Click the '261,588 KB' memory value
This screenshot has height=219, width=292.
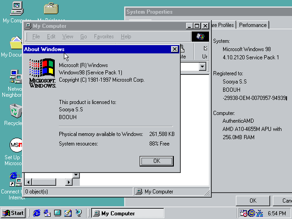point(162,134)
